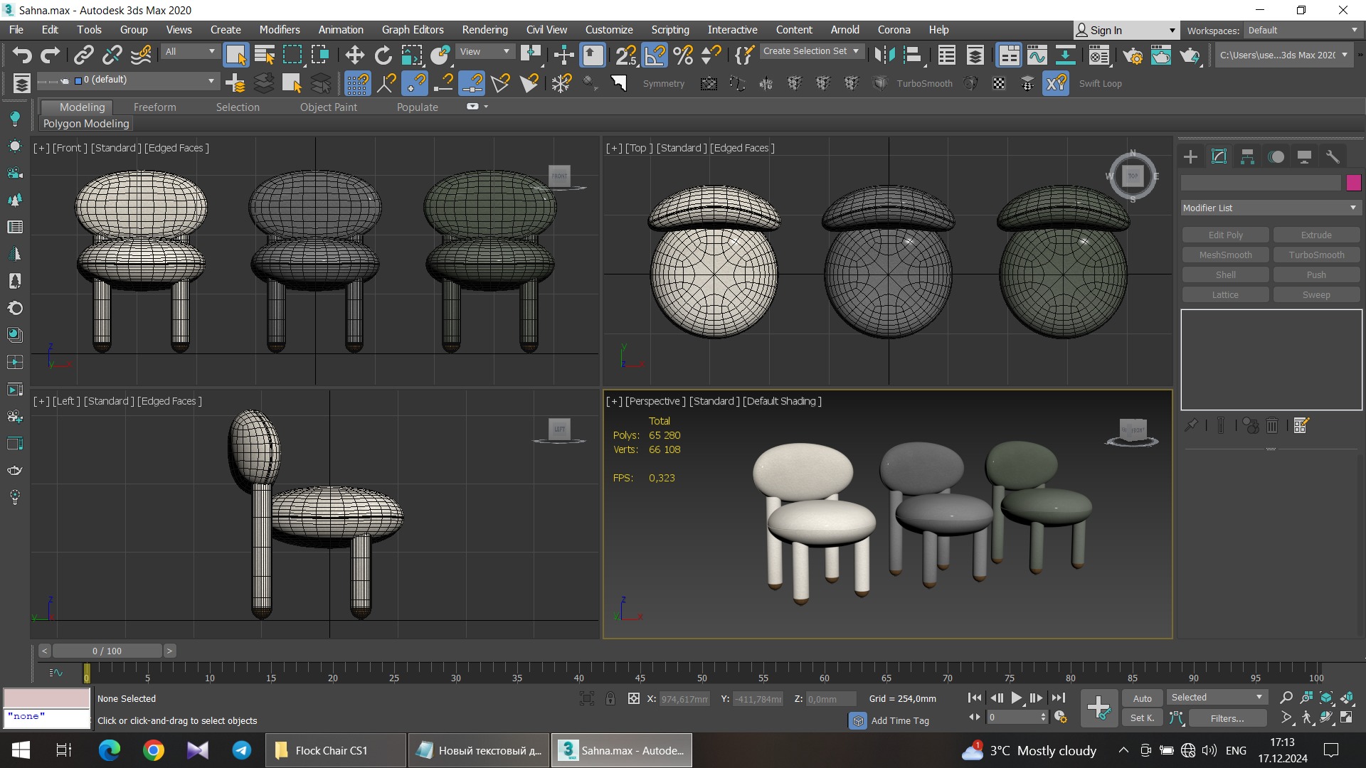Open the All selection filter dropdown
Viewport: 1366px width, 768px height.
click(189, 51)
